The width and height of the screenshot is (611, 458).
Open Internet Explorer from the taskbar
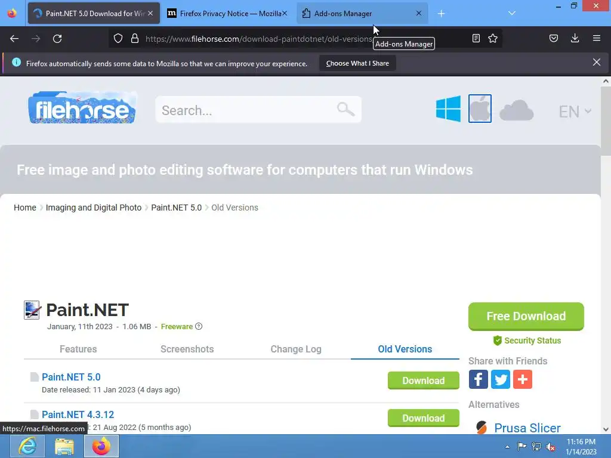(27, 446)
